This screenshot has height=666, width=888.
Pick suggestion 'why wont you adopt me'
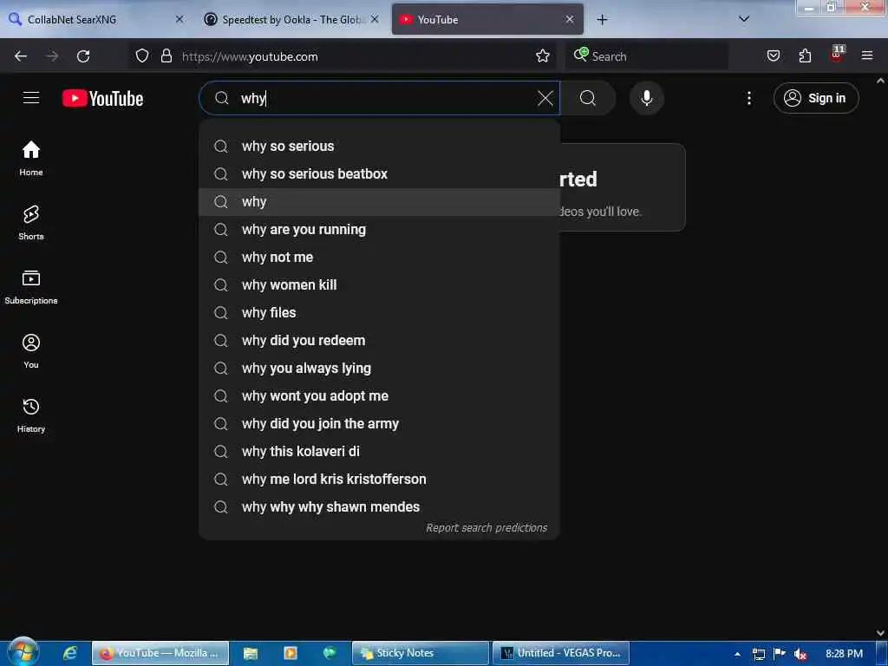tap(380, 395)
